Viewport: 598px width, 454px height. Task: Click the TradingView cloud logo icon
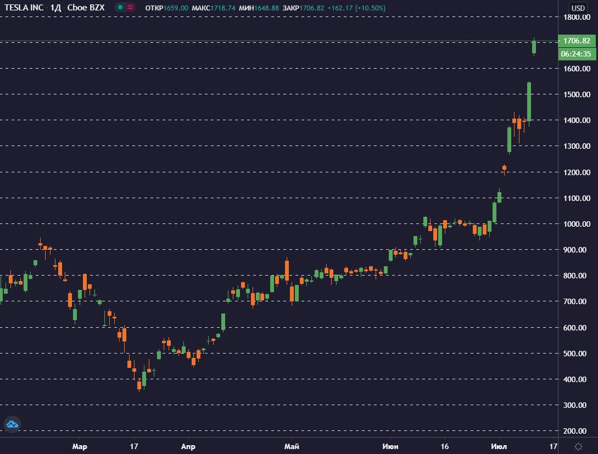pyautogui.click(x=12, y=424)
